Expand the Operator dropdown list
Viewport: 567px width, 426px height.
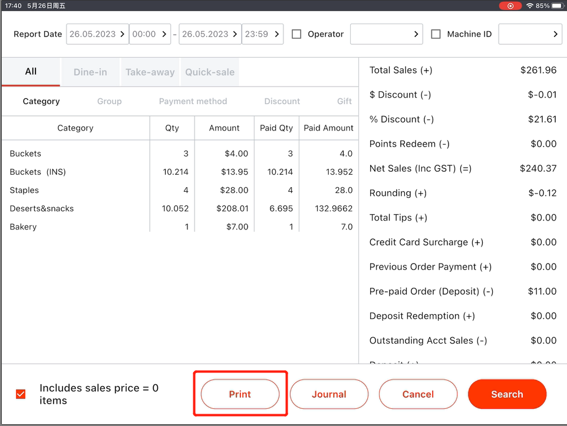coord(387,34)
